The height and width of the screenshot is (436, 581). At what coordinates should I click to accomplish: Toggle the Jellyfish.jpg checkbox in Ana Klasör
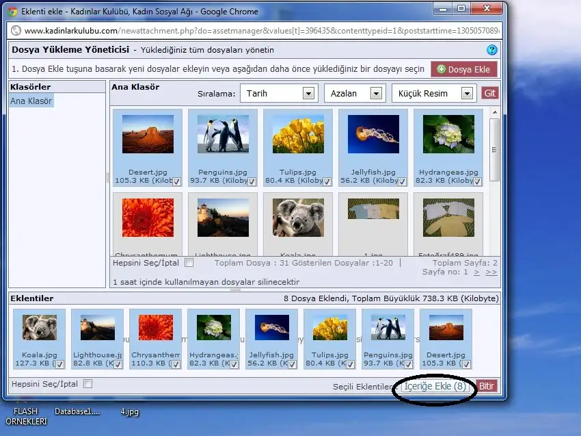point(402,181)
